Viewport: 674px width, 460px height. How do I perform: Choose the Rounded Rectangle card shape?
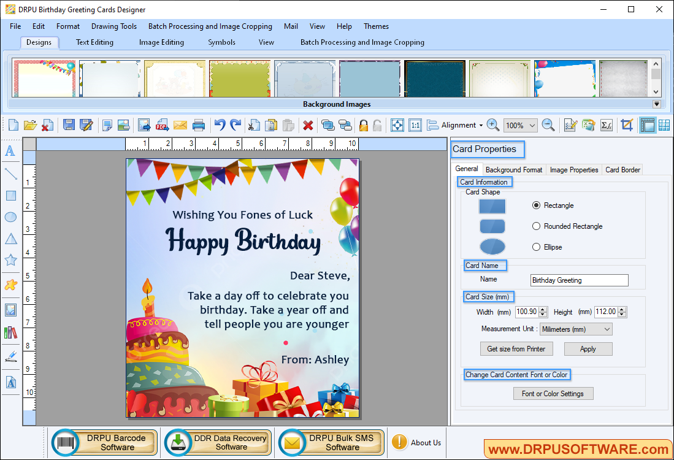pyautogui.click(x=537, y=226)
